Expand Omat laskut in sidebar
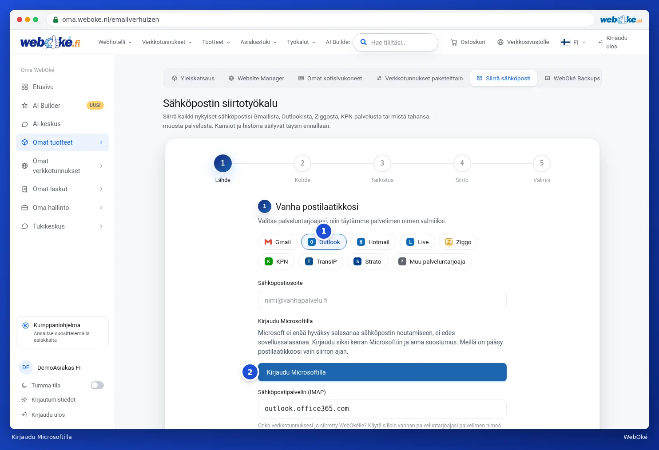The height and width of the screenshot is (450, 659). pos(62,189)
